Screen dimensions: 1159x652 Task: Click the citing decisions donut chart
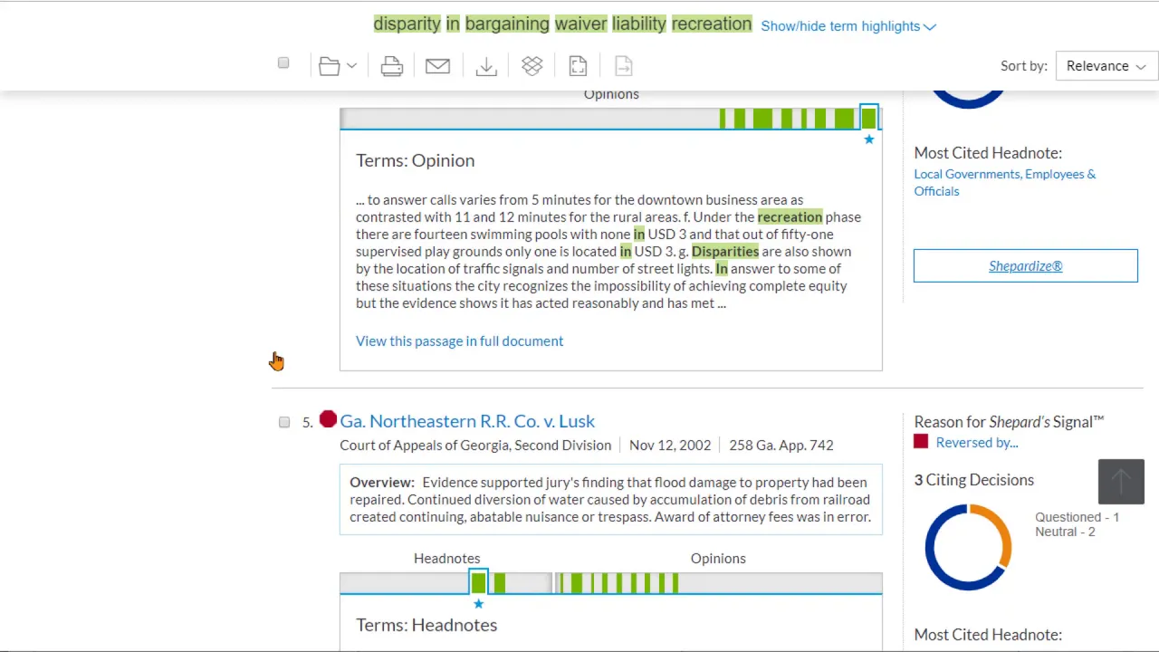968,548
